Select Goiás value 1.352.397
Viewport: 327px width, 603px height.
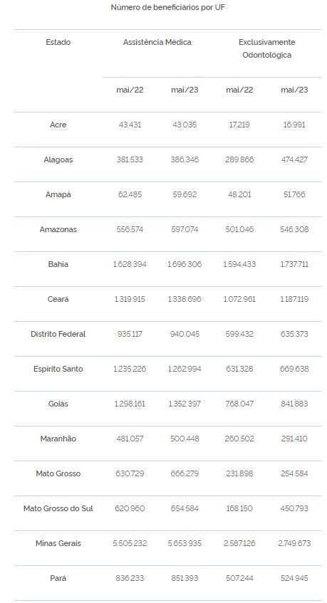point(185,404)
